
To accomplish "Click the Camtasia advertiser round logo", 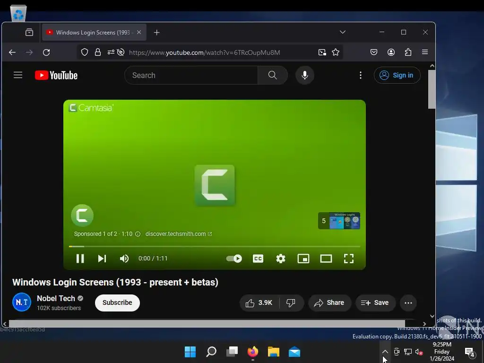I will 82,215.
